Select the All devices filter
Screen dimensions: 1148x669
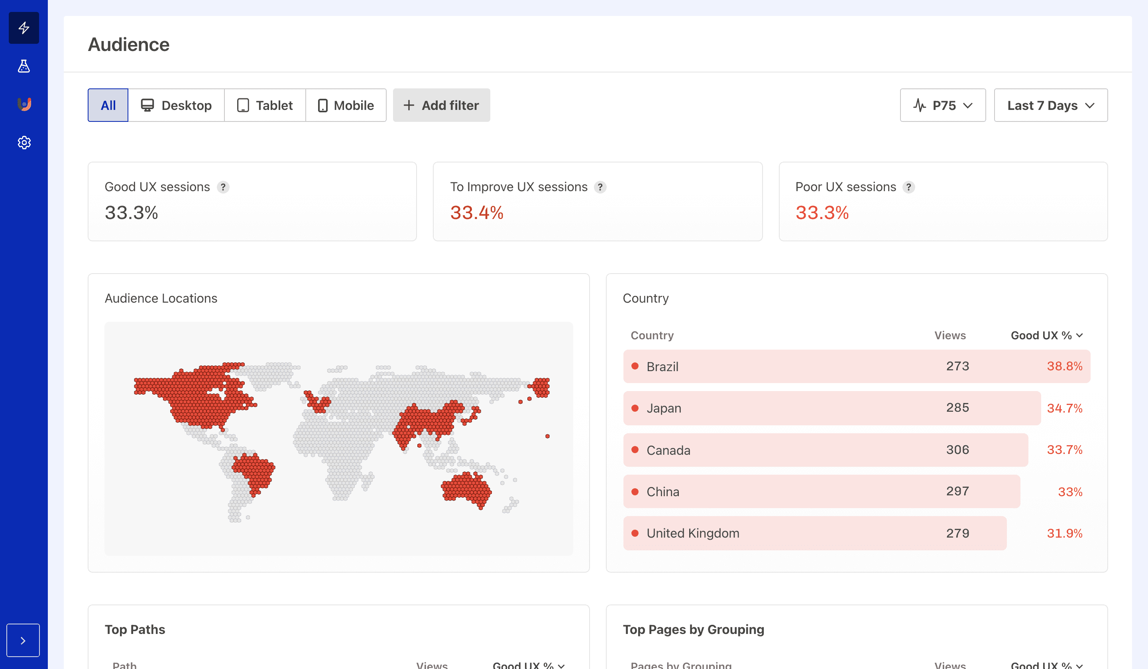pyautogui.click(x=108, y=105)
